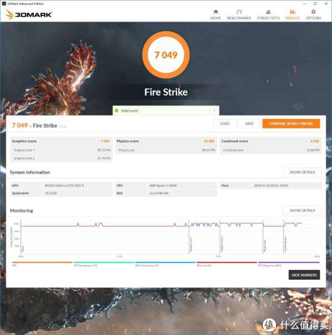Click the GPU value NVIDIA GeForce GTX 1050 Ti
Image resolution: width=332 pixels, height=335 pixels.
(64, 185)
